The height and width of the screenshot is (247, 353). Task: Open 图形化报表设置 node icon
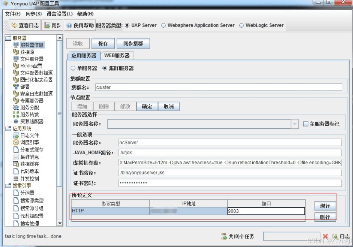pos(16,80)
